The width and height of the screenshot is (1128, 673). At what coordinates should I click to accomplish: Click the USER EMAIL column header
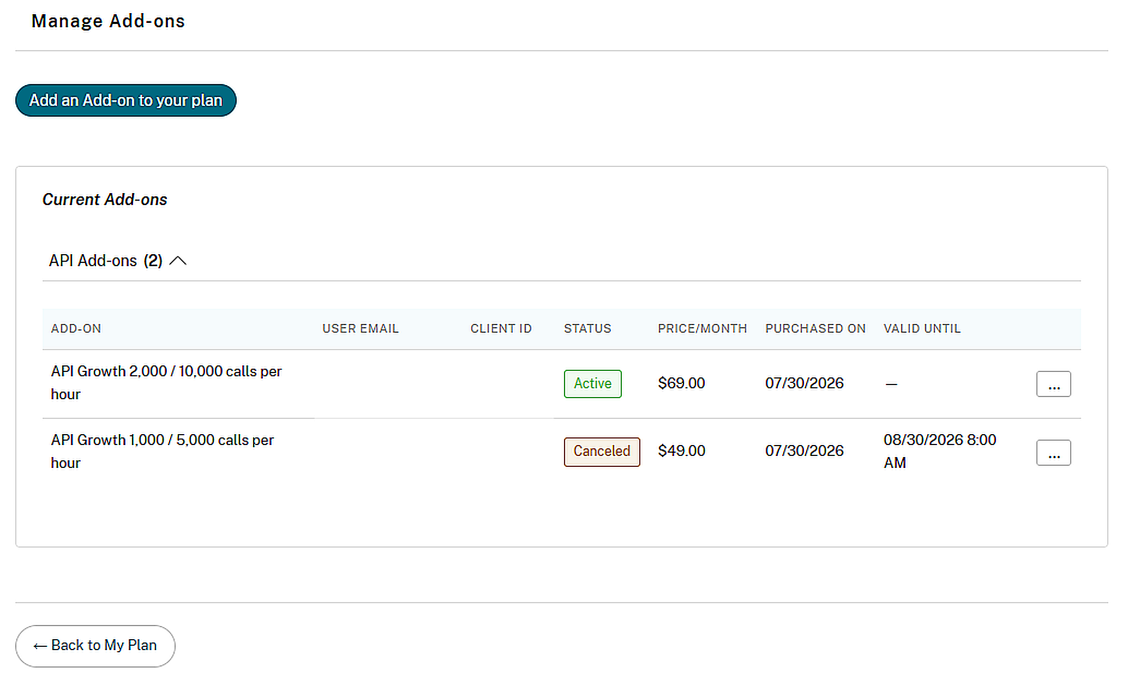[360, 328]
